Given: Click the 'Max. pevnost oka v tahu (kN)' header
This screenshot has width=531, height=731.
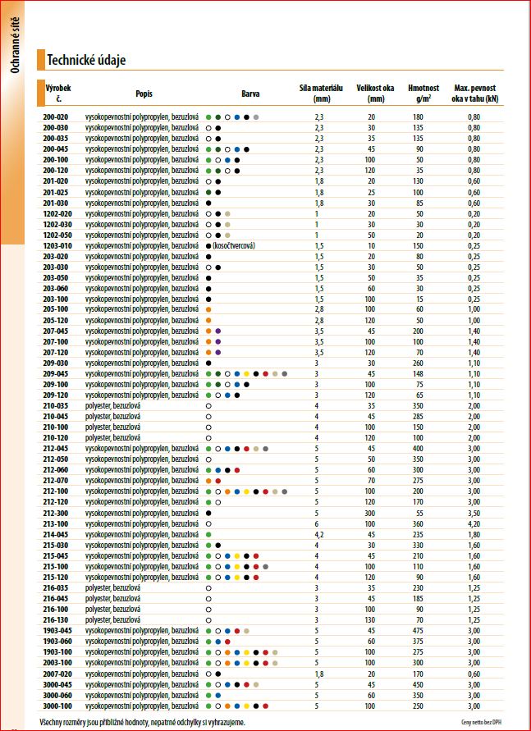Looking at the screenshot, I should [475, 94].
